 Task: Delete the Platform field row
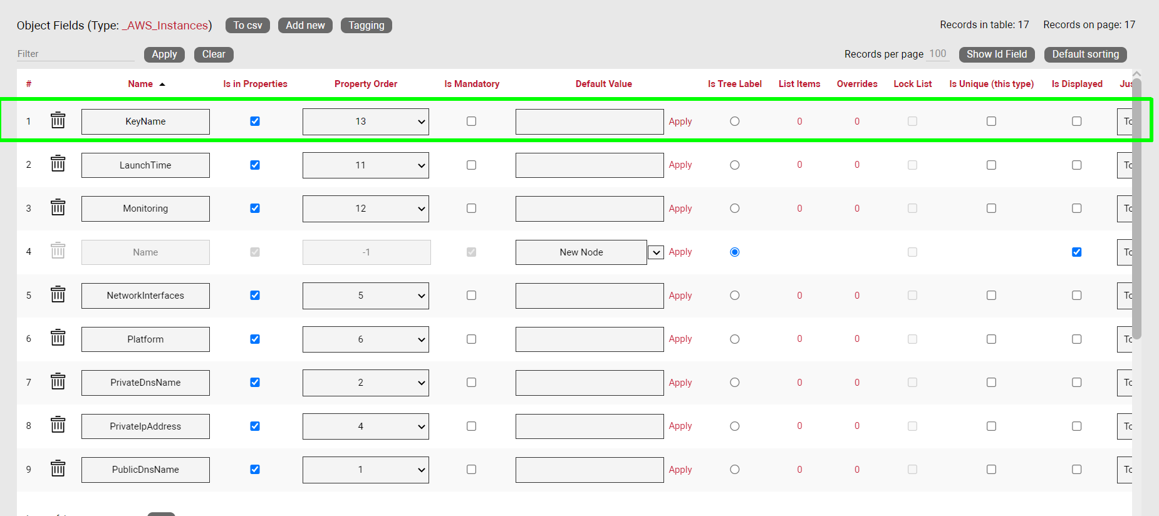tap(58, 338)
